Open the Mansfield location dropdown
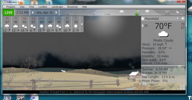The height and width of the screenshot is (100, 192). (x=178, y=19)
